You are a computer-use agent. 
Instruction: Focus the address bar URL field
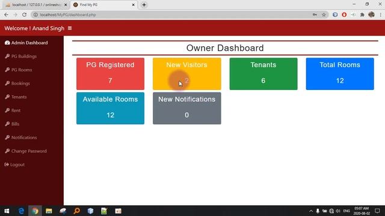(x=172, y=14)
